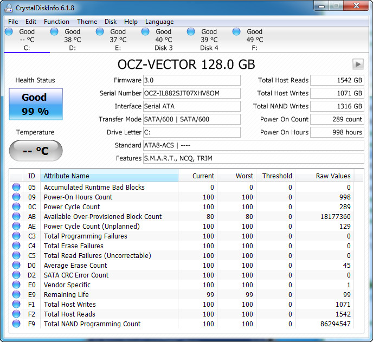
Task: Close the CrystalDiskInfo window
Action: pos(356,6)
